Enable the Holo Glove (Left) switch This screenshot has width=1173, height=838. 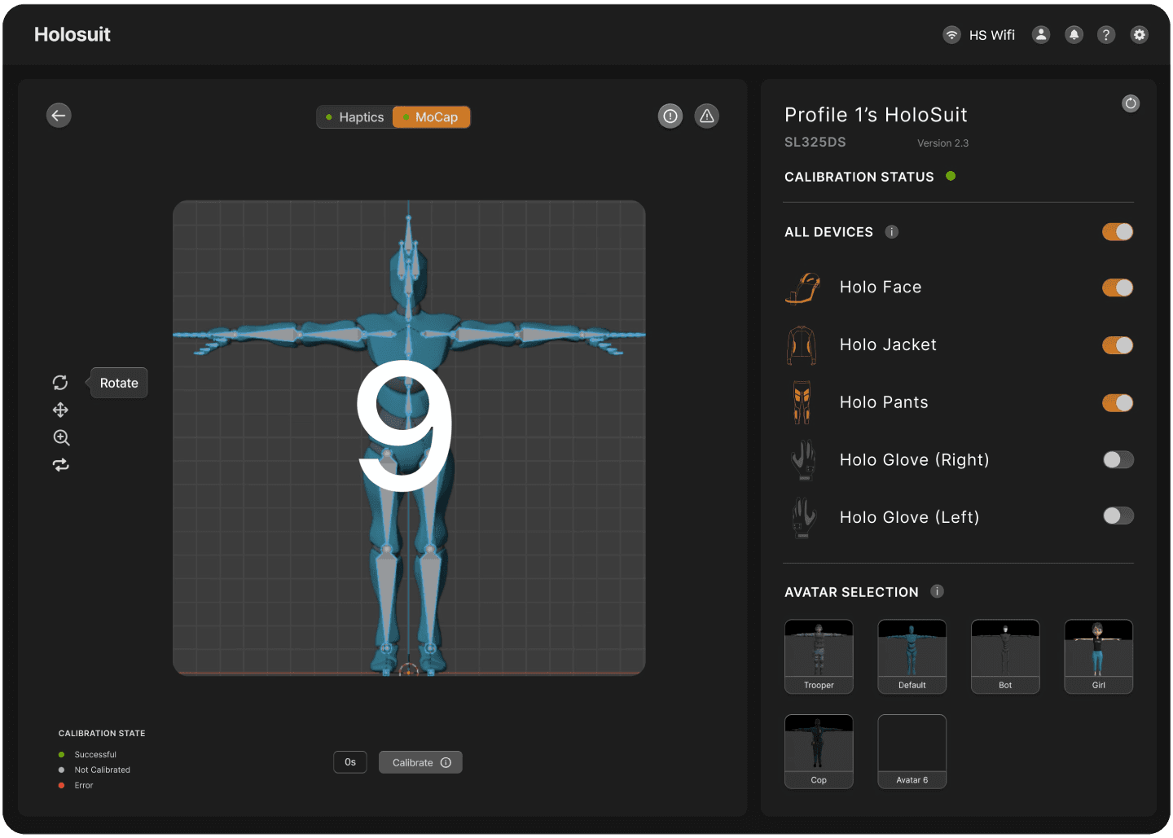pos(1118,516)
